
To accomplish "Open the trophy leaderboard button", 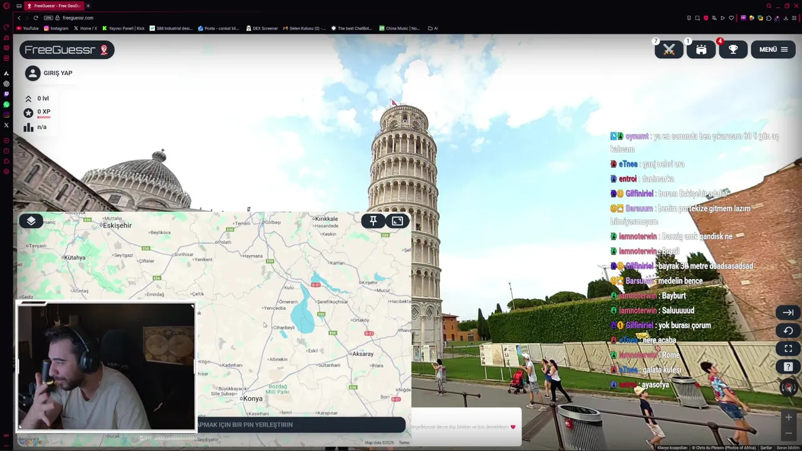I will coord(733,49).
